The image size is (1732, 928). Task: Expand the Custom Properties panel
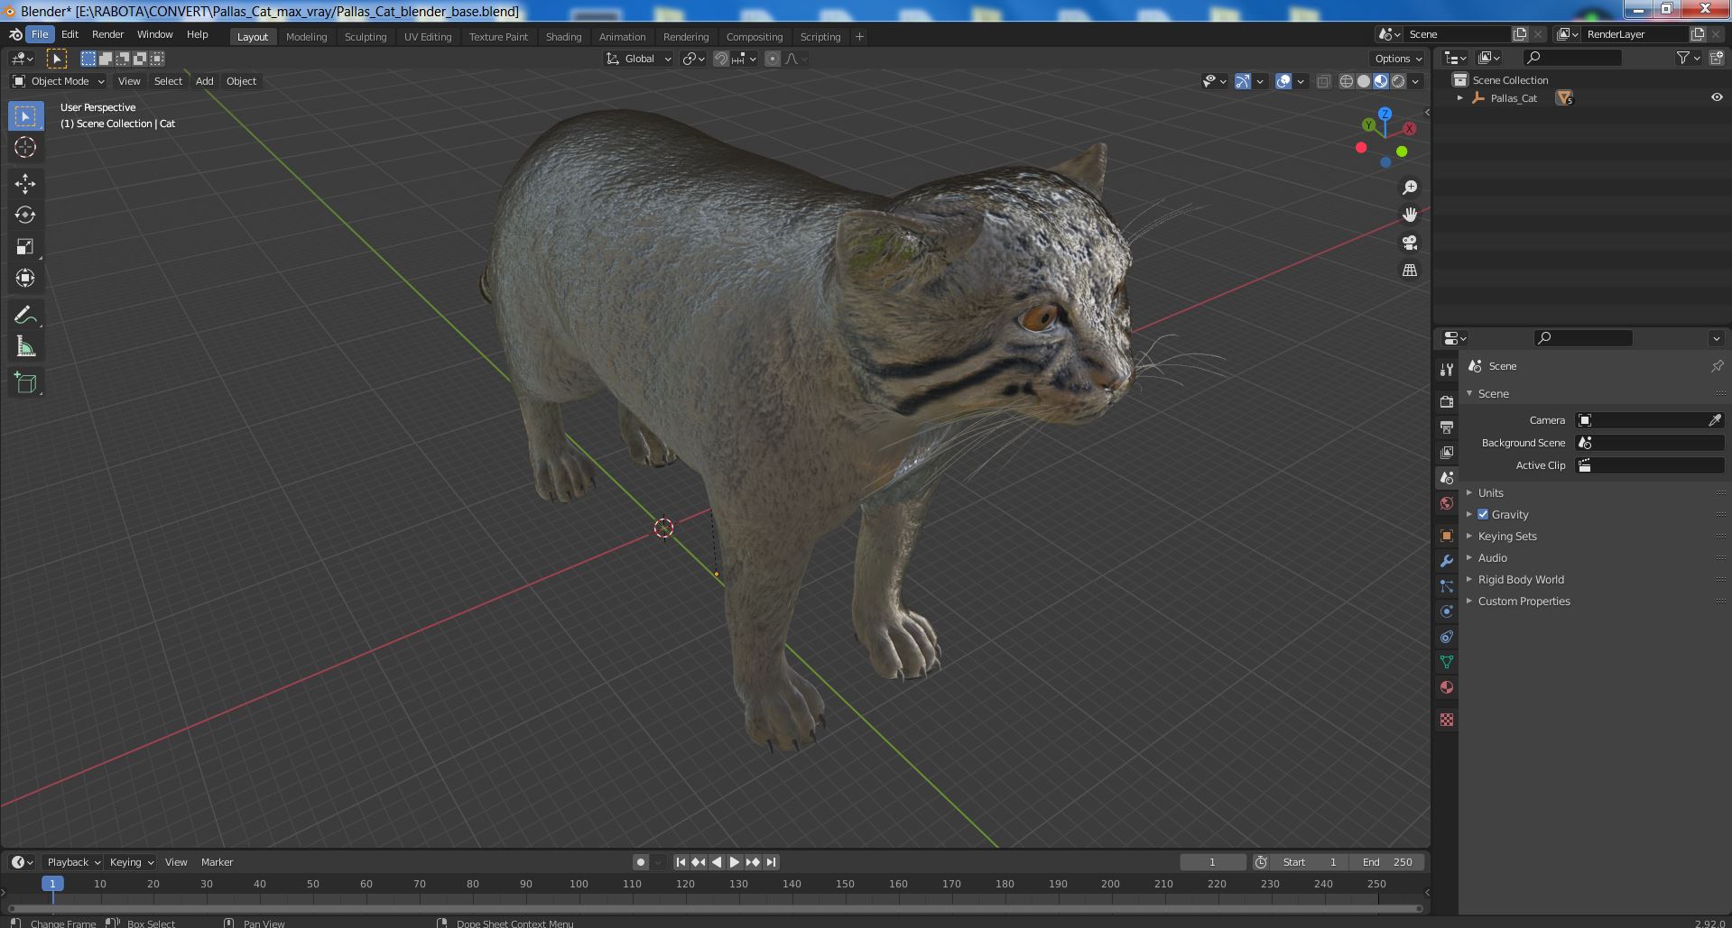point(1524,601)
